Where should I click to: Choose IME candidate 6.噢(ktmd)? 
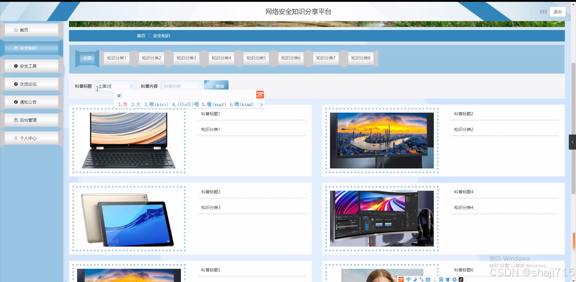[241, 105]
